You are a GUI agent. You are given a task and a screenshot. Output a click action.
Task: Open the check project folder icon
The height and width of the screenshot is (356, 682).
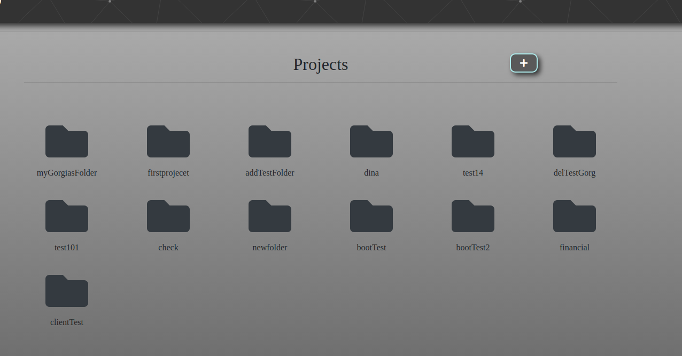click(x=168, y=217)
